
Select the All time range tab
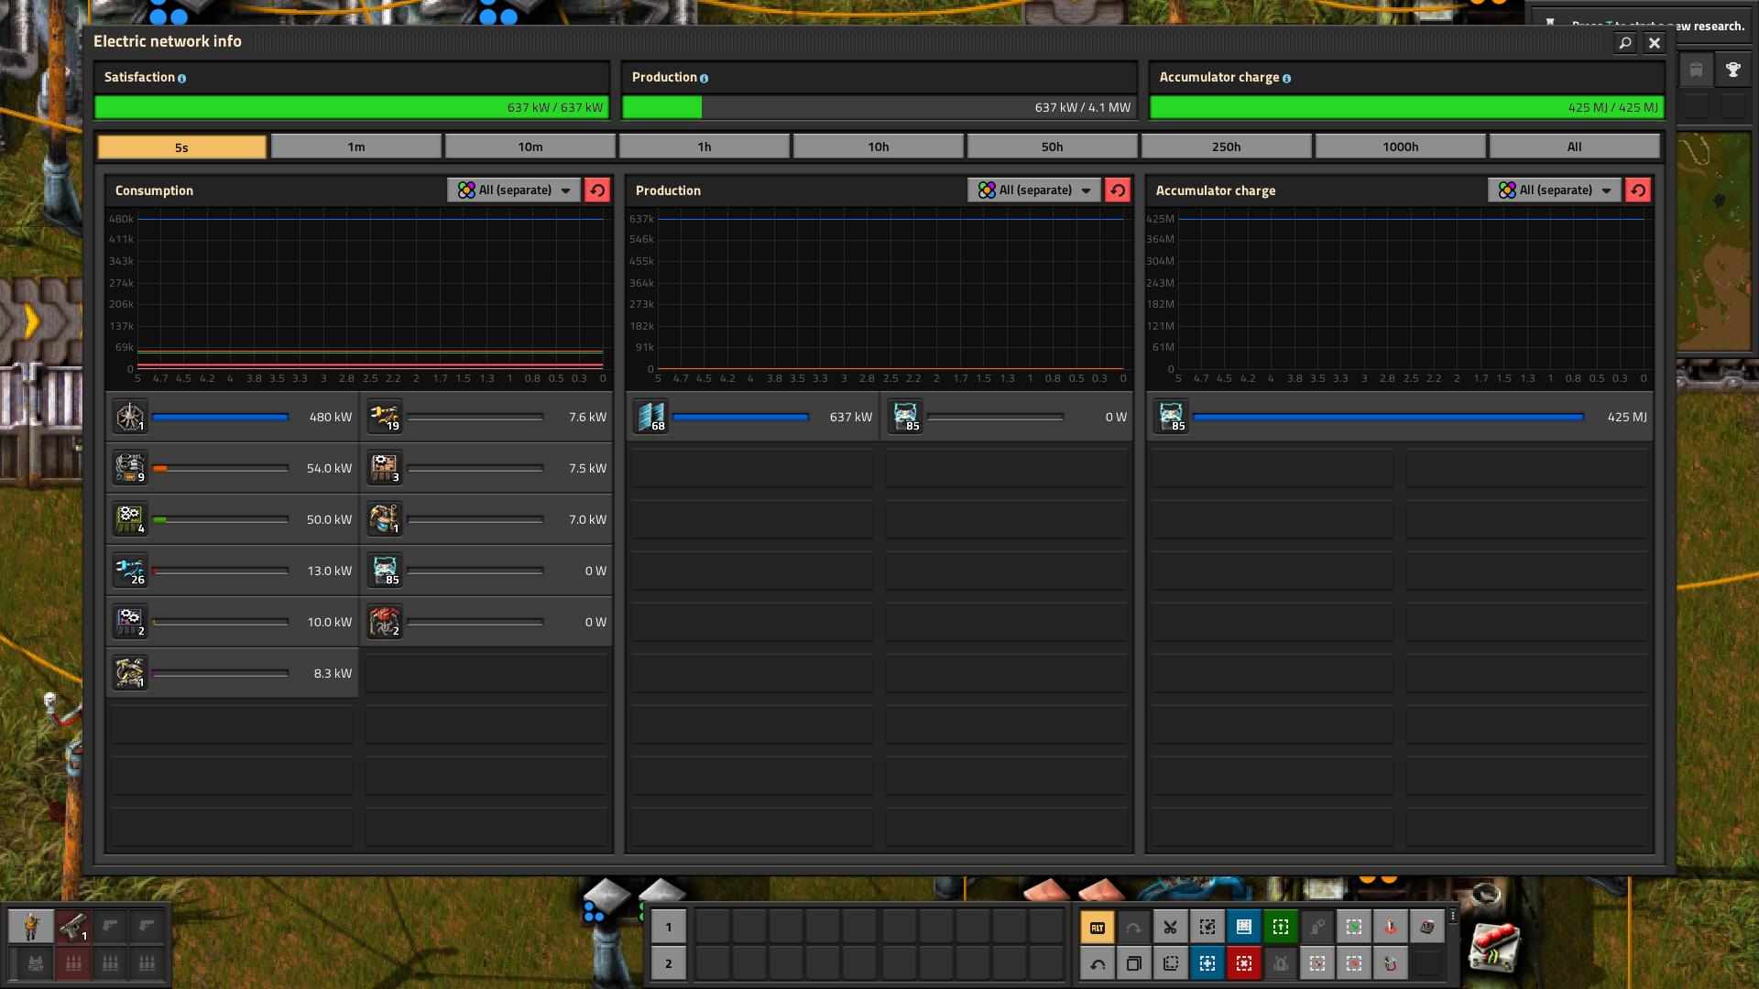1574,147
